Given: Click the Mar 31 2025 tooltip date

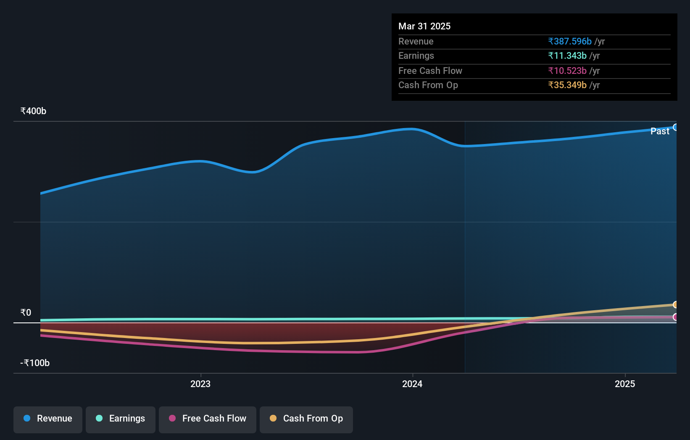Looking at the screenshot, I should [424, 26].
